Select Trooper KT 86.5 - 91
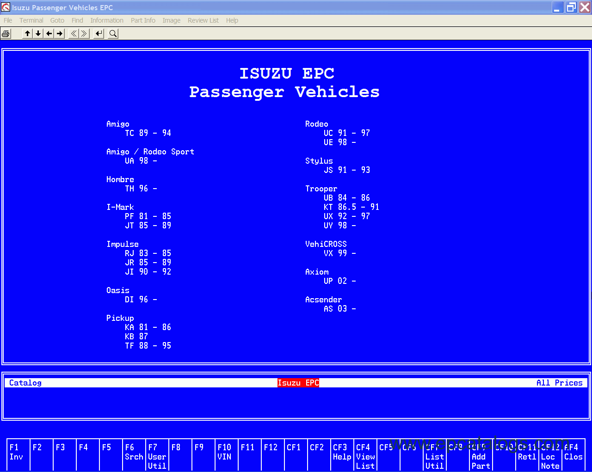 click(x=351, y=207)
